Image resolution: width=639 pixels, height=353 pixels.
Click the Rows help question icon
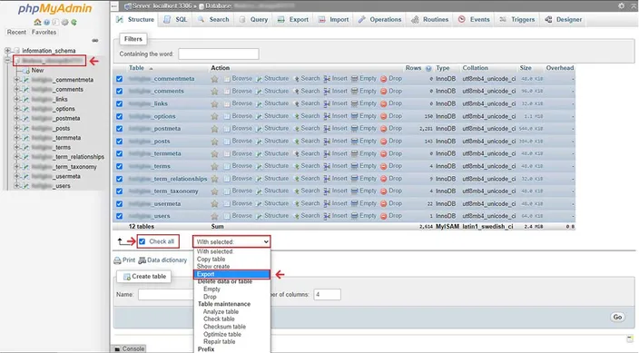tap(428, 68)
